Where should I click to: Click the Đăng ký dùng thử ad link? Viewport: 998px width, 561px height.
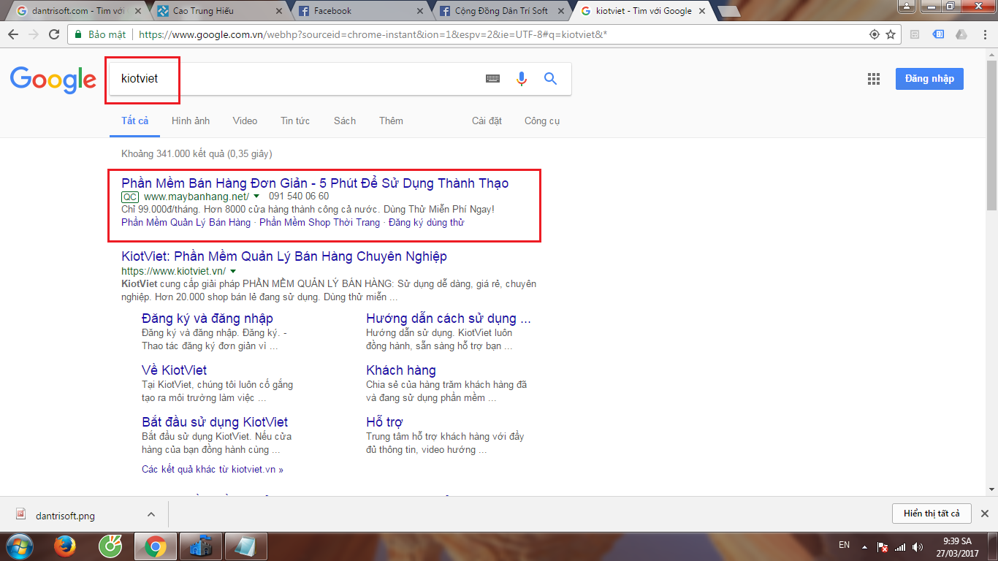coord(426,222)
